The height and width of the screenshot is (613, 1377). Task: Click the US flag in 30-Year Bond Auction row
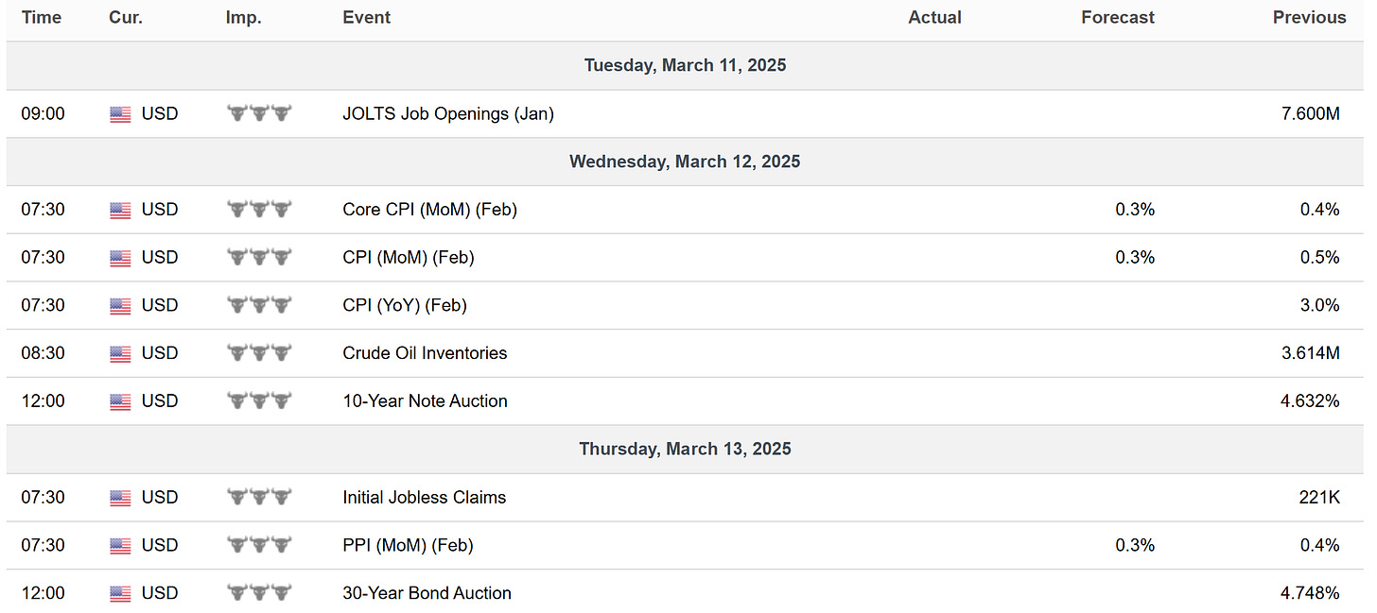(x=120, y=594)
